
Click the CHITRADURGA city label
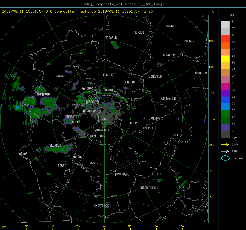coord(148,188)
